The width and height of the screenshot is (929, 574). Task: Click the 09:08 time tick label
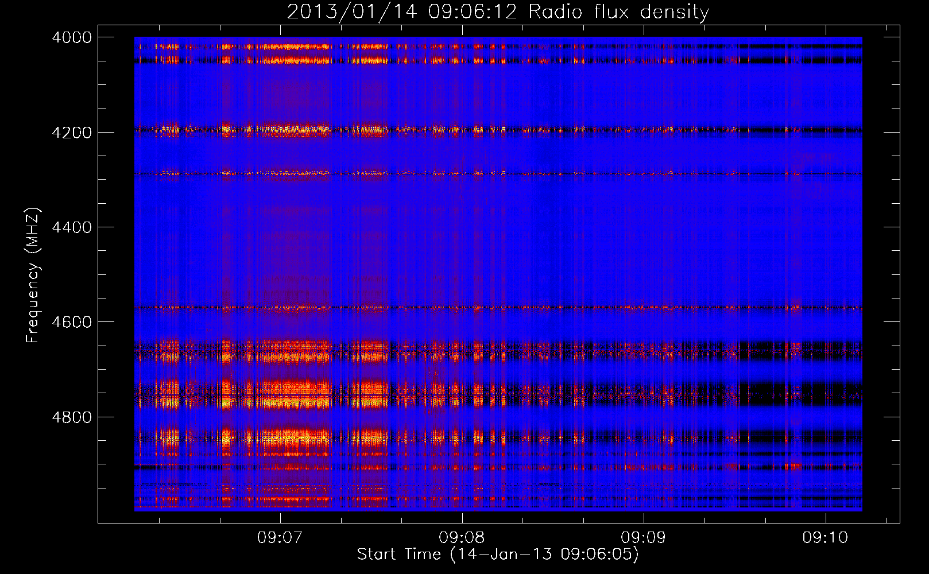[x=462, y=538]
